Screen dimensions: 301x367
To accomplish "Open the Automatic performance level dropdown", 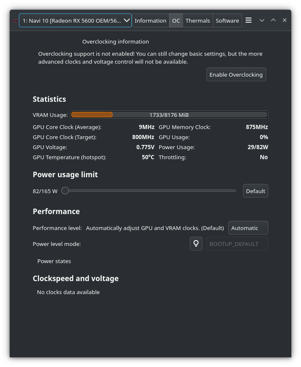I will (x=248, y=228).
